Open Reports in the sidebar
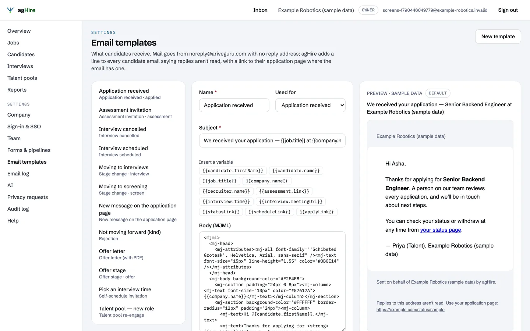 [17, 90]
